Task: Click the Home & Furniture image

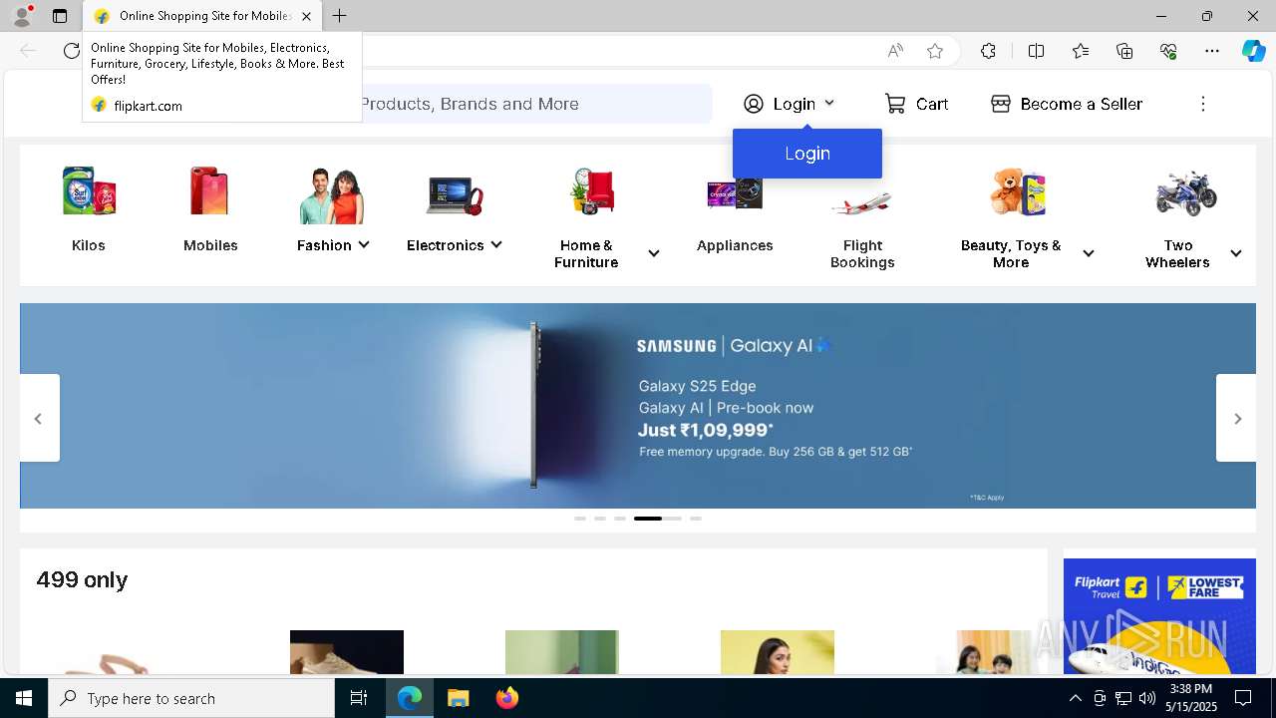Action: (593, 190)
